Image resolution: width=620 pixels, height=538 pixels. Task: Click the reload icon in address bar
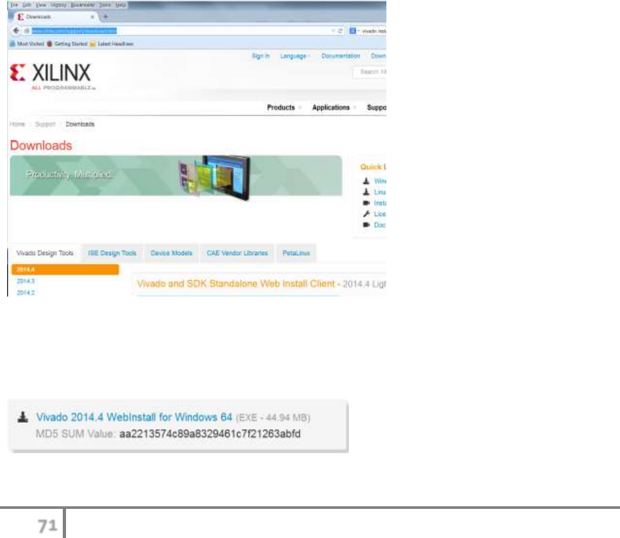(340, 30)
